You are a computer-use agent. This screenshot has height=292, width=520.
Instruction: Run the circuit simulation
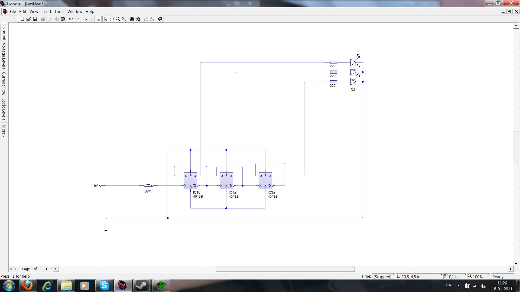(86, 19)
